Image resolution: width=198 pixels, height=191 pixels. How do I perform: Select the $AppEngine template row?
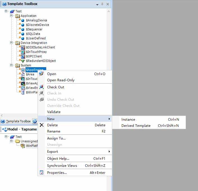(36, 70)
